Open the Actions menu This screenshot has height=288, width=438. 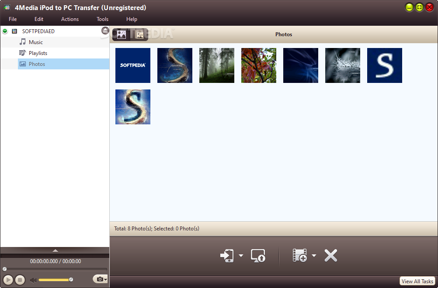70,19
